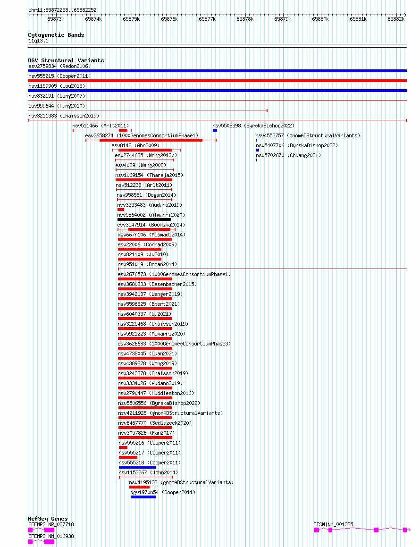Click the 65880k ruler tick label
The width and height of the screenshot is (420, 547).
point(320,19)
